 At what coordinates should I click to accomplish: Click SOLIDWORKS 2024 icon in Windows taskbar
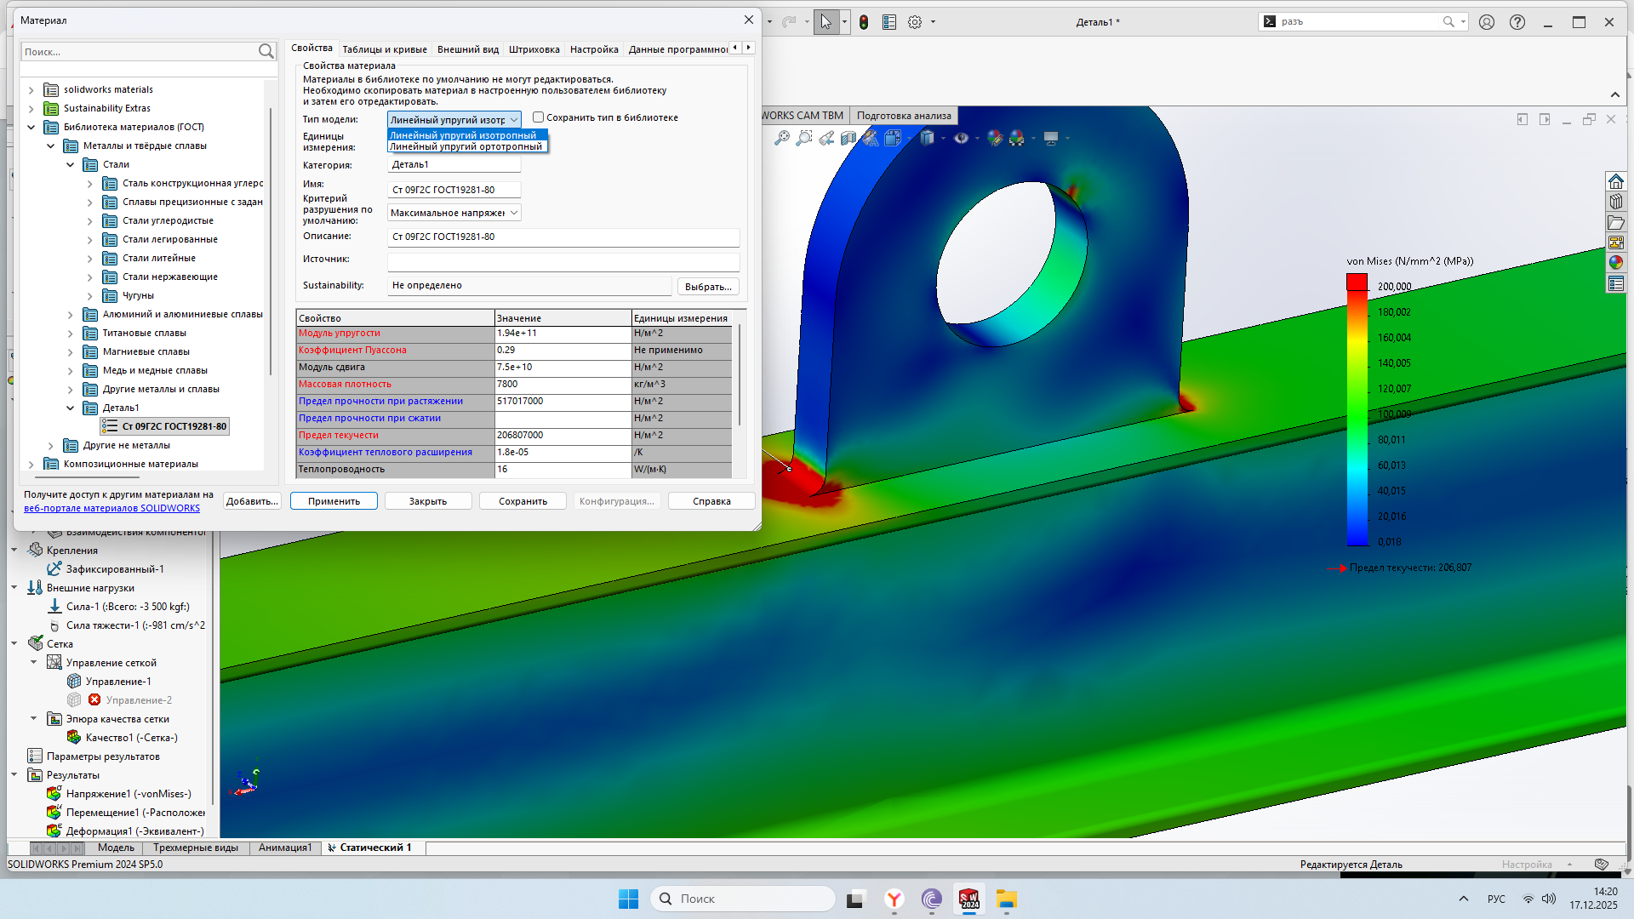click(968, 899)
